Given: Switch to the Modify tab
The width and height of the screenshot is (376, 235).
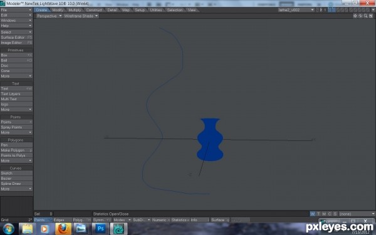Looking at the screenshot, I should [x=58, y=10].
